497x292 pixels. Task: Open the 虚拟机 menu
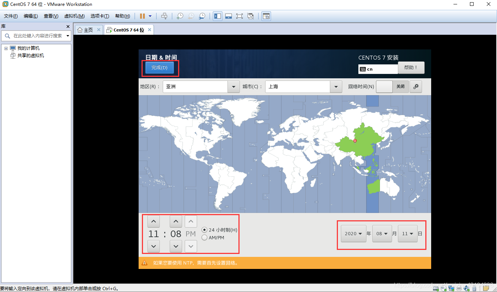click(x=74, y=16)
